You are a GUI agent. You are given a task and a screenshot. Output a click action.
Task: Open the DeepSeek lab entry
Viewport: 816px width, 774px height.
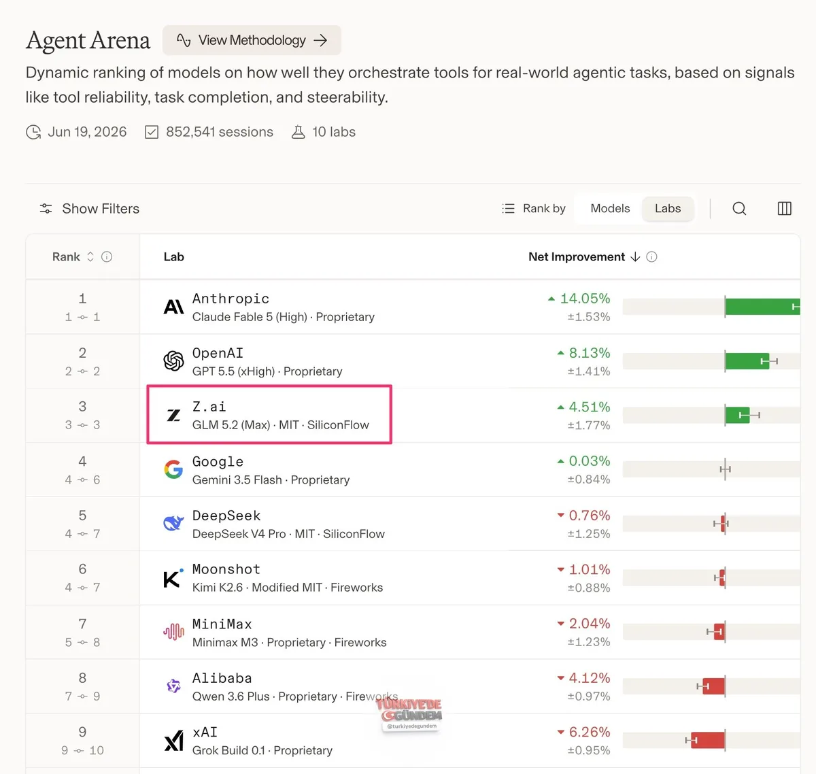click(226, 516)
